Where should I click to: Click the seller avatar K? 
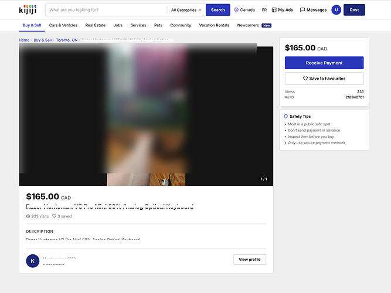point(33,261)
